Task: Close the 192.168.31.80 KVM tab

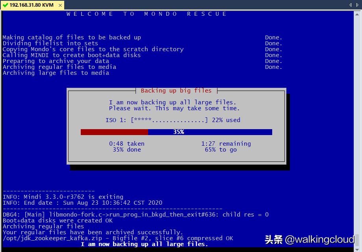Action: pyautogui.click(x=60, y=6)
